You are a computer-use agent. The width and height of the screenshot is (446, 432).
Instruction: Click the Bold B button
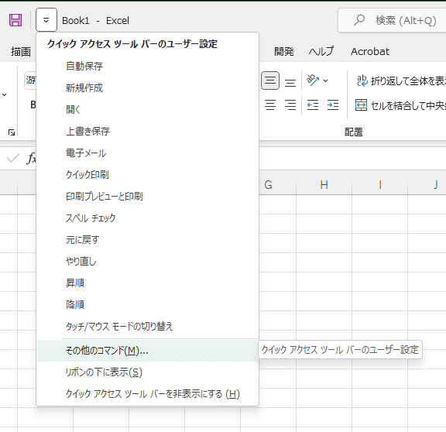tap(33, 105)
